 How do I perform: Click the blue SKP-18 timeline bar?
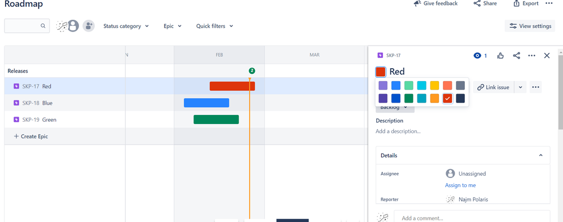click(x=206, y=103)
